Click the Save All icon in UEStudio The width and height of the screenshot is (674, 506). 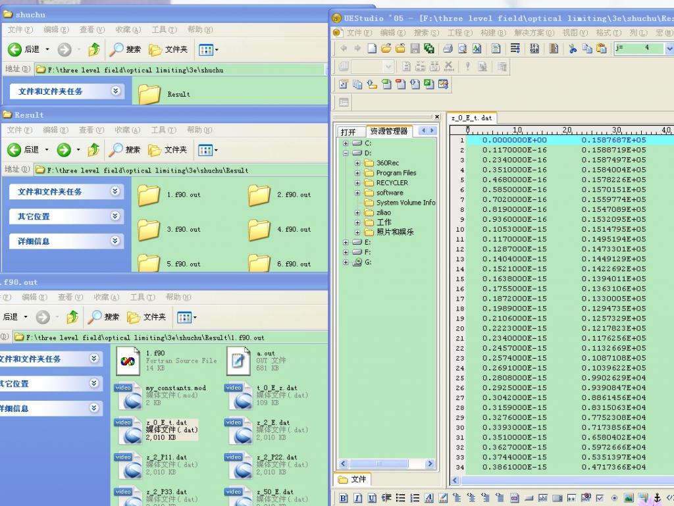coord(429,49)
